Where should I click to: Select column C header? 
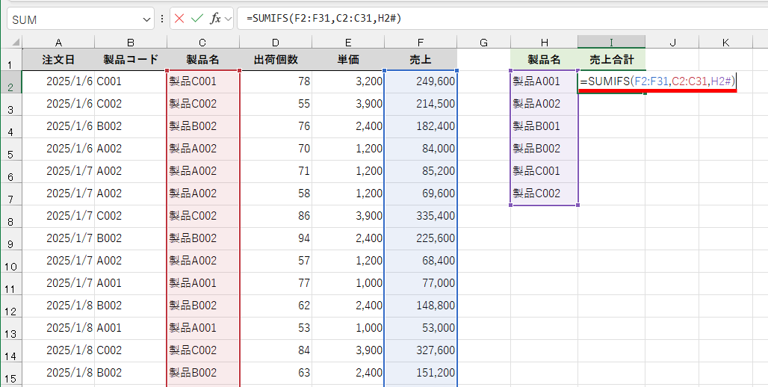pos(202,43)
